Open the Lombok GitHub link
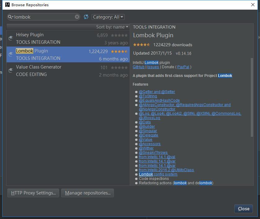The height and width of the screenshot is (219, 260). 138,67
